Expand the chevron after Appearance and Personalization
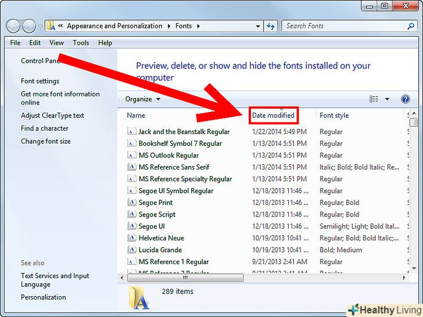The height and width of the screenshot is (317, 423). (169, 26)
